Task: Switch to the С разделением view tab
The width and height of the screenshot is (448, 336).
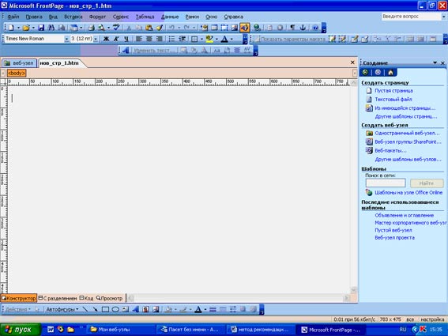Action: click(x=58, y=298)
